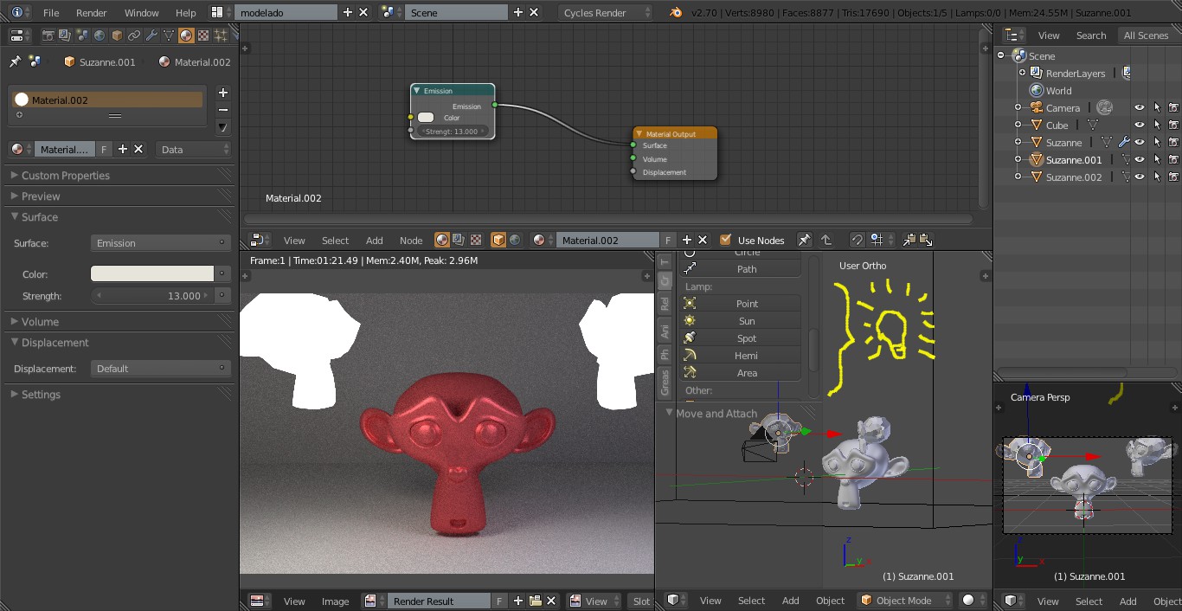
Task: Click the modelado screen layout name field
Action: [285, 12]
